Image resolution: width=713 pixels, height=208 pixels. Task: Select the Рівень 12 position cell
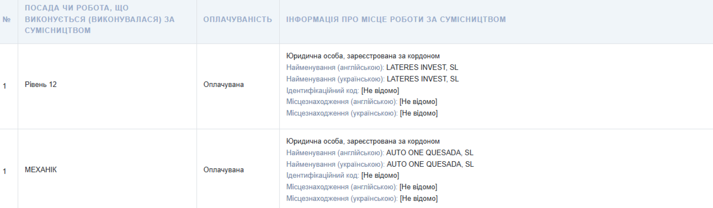pyautogui.click(x=41, y=85)
